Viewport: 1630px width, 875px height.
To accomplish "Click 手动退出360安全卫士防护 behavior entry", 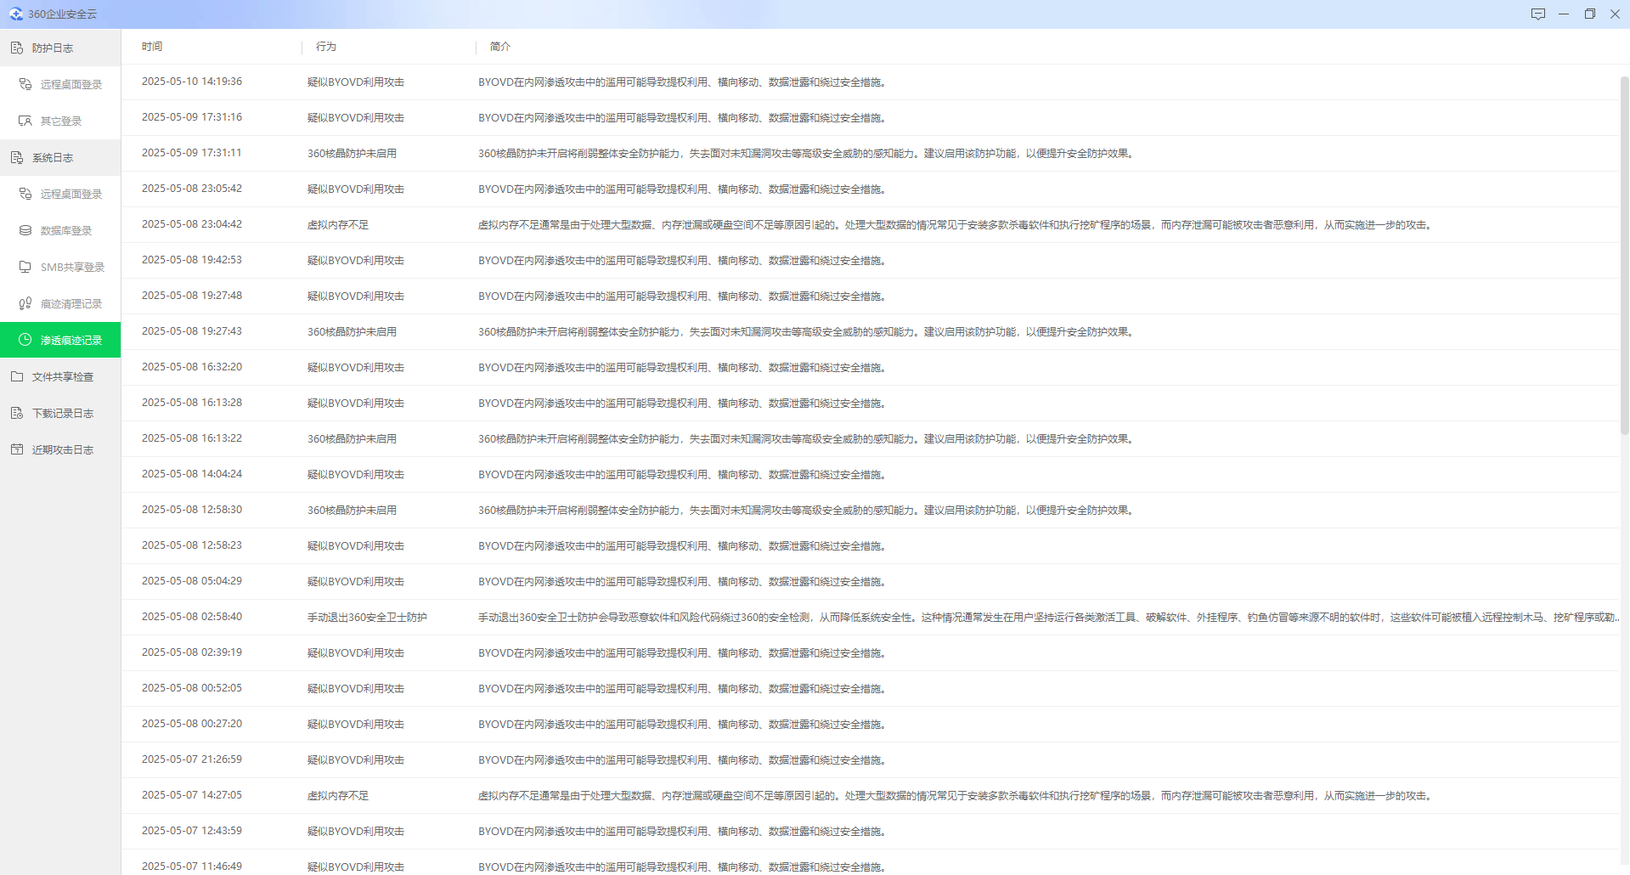I will pyautogui.click(x=367, y=618).
